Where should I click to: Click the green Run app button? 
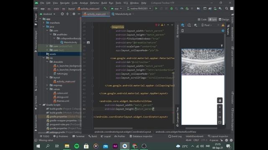point(156,8)
